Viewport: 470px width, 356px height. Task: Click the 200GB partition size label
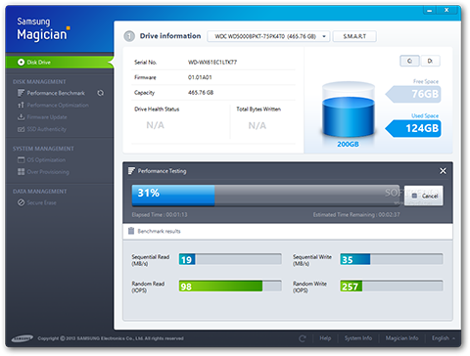tap(348, 145)
